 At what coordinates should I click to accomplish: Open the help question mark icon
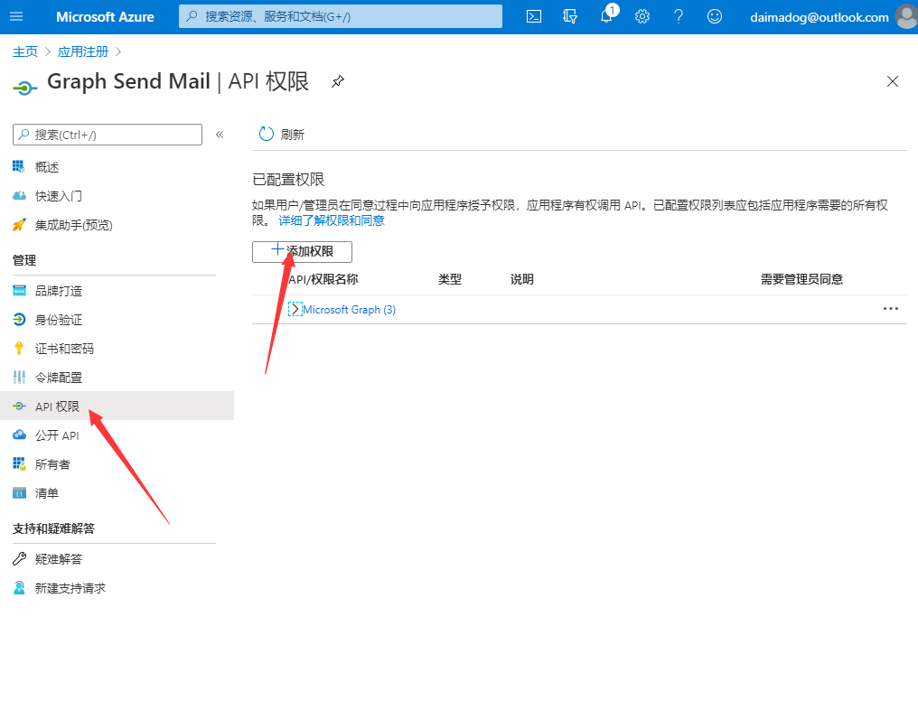(679, 16)
